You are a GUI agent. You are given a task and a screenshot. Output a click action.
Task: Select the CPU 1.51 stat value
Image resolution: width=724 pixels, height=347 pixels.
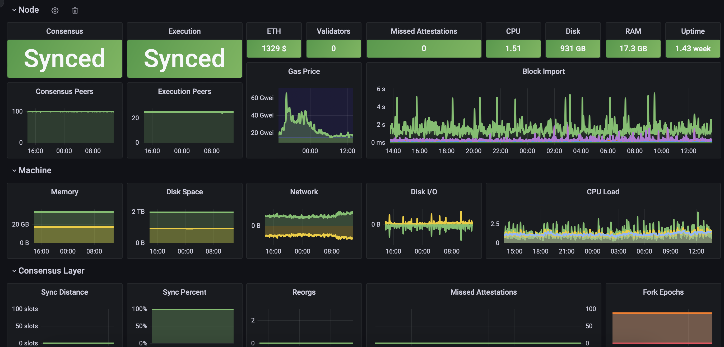(x=513, y=49)
